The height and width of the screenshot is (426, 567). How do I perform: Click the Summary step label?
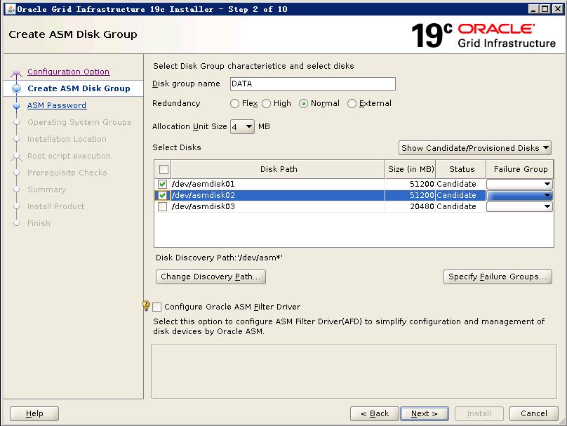(x=46, y=189)
